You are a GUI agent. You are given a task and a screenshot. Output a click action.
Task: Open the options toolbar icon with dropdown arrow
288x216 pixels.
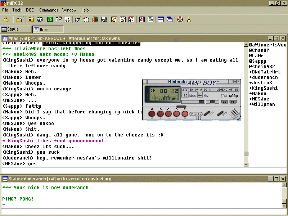pyautogui.click(x=19, y=19)
